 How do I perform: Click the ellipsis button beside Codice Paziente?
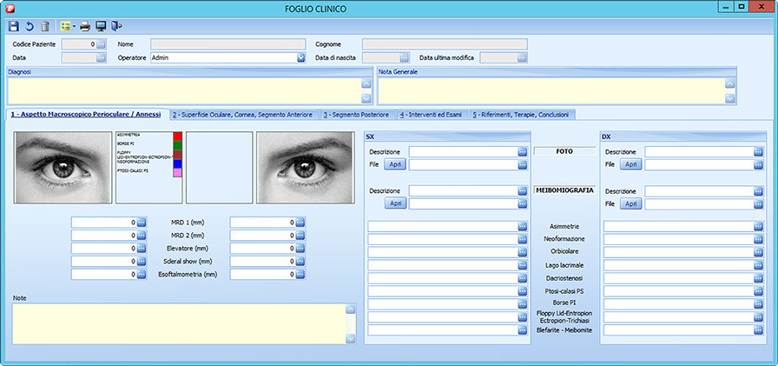pyautogui.click(x=101, y=43)
